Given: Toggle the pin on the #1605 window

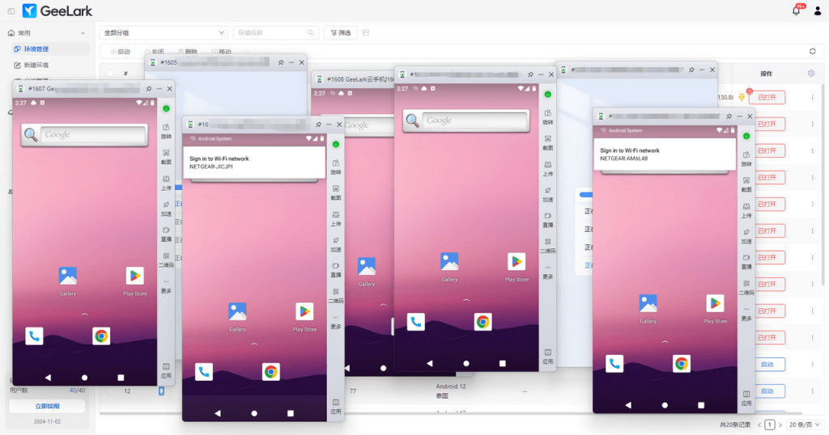Looking at the screenshot, I should [x=281, y=62].
